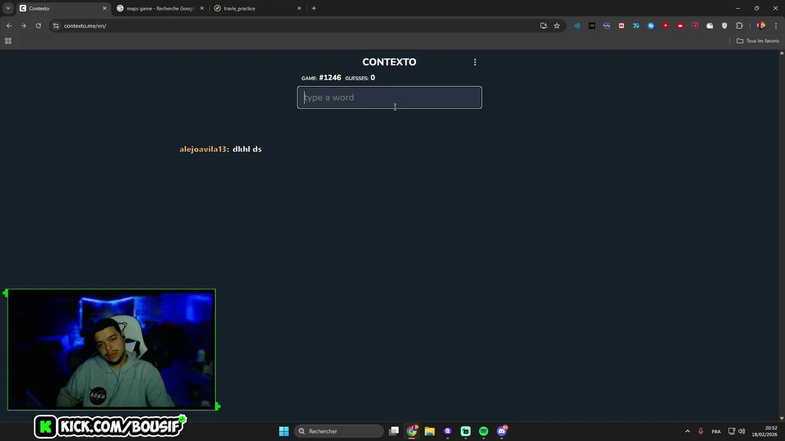Click the microphone icon in system tray
Viewport: 785px width, 441px height.
click(700, 431)
